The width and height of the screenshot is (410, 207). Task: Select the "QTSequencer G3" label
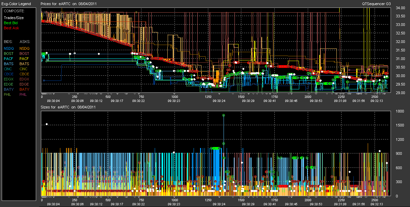[x=377, y=3]
